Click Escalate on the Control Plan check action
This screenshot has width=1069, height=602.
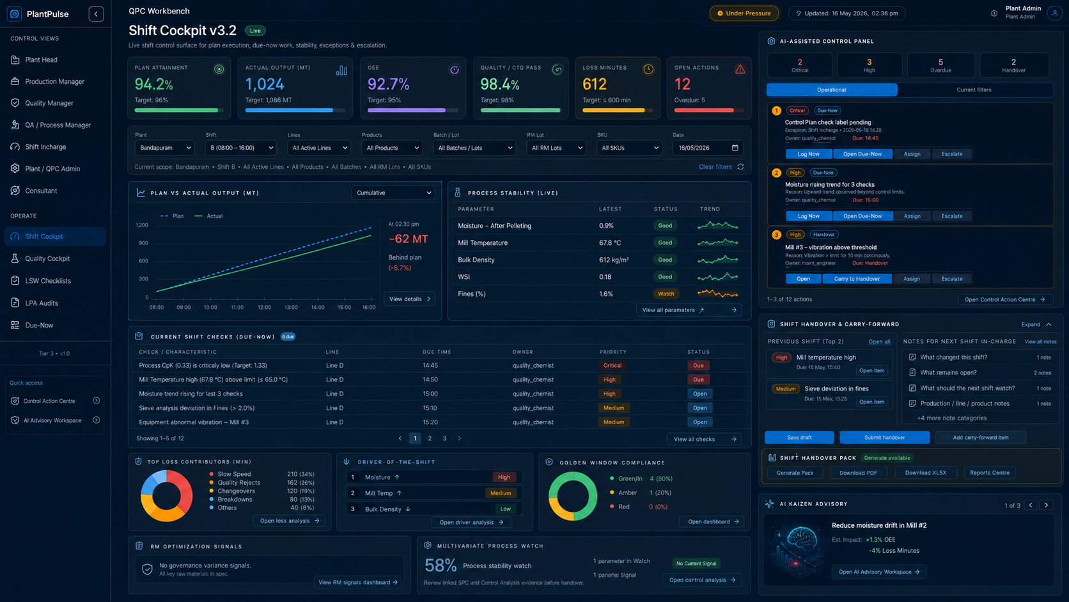pyautogui.click(x=951, y=154)
